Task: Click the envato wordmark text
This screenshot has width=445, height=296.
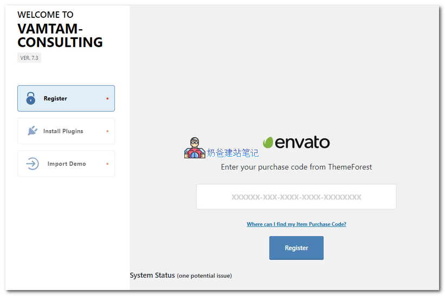Action: pyautogui.click(x=302, y=143)
